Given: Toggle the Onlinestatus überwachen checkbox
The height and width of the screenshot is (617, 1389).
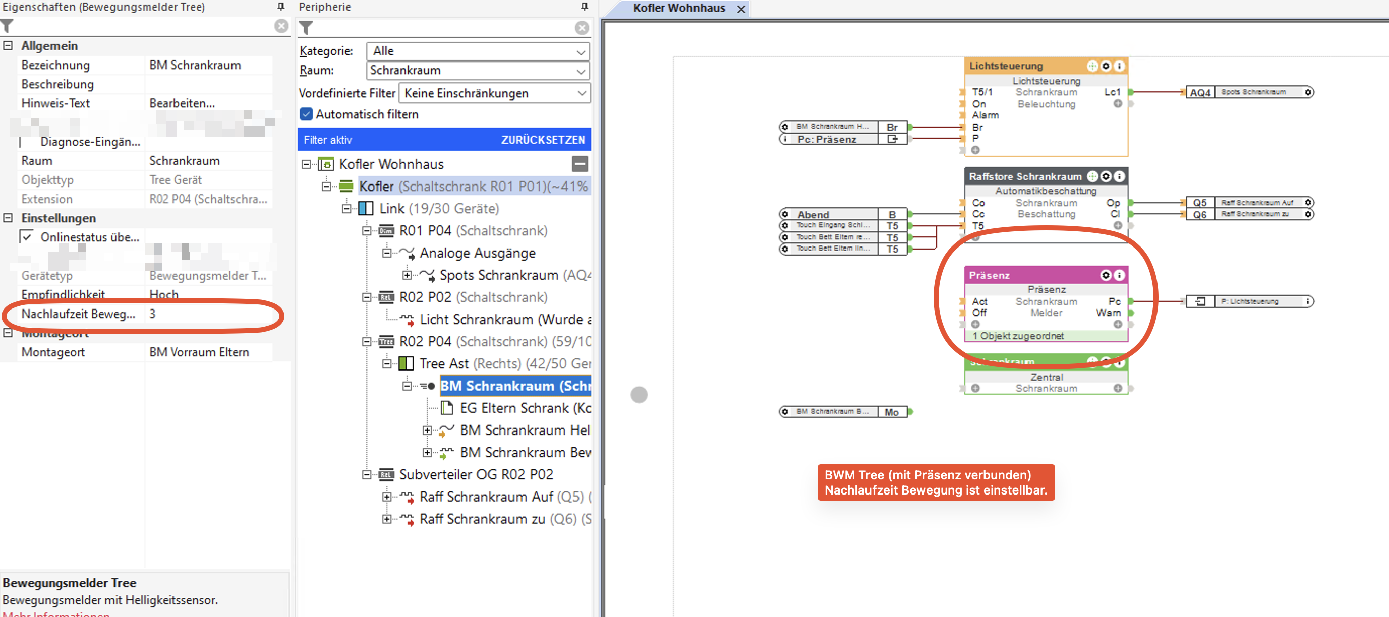Looking at the screenshot, I should [x=27, y=237].
